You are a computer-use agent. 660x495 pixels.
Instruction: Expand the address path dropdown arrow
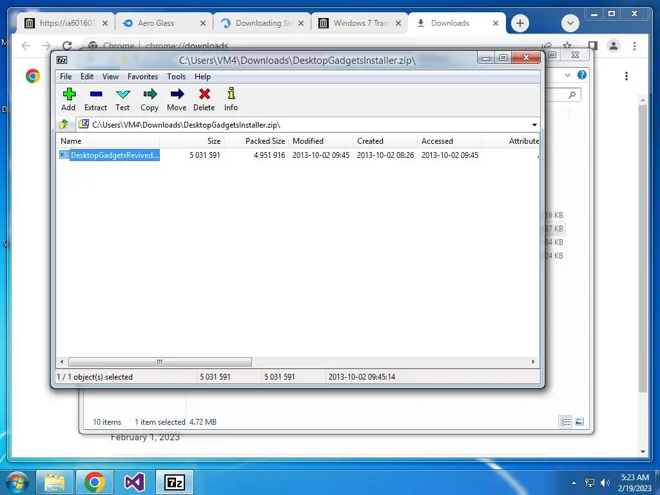pos(534,125)
